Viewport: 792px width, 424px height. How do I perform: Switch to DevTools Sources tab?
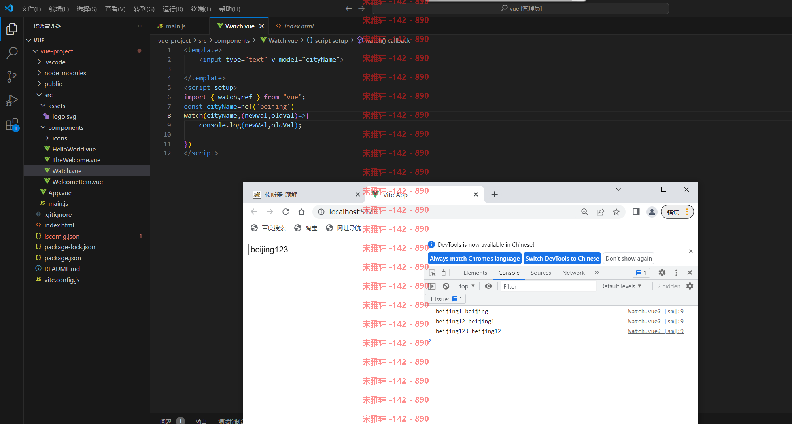point(541,273)
